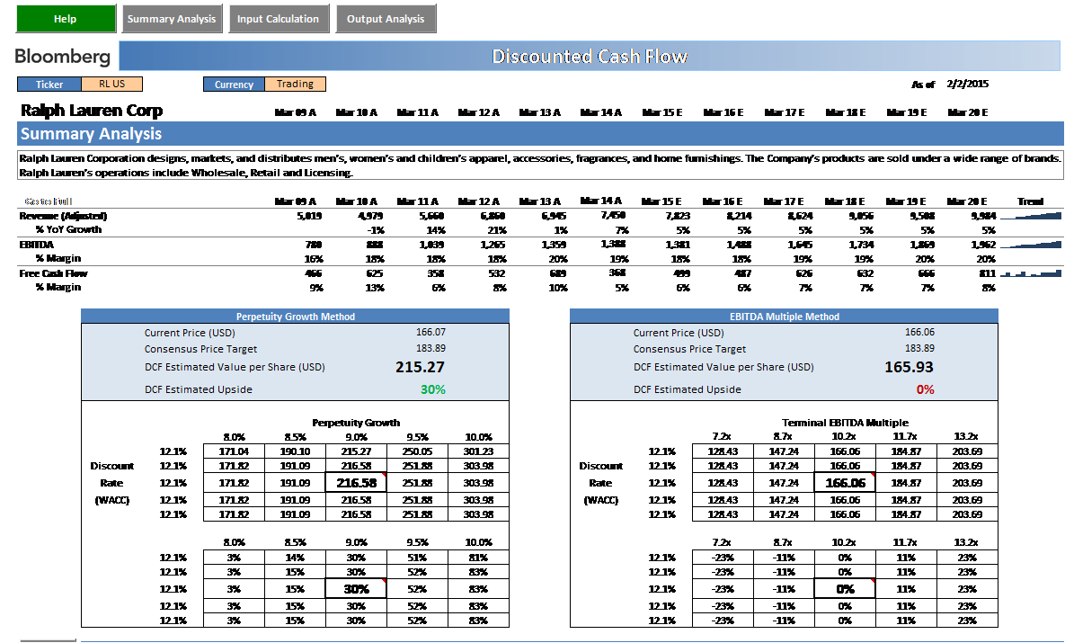Select the Ralph Lauren Corp company name

92,110
